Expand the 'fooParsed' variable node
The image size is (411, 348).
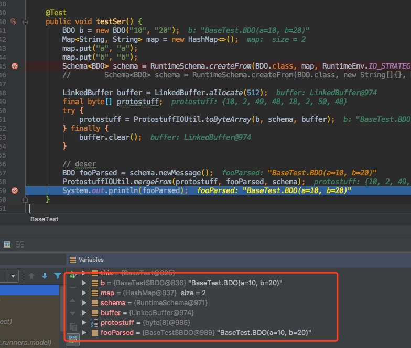click(84, 333)
